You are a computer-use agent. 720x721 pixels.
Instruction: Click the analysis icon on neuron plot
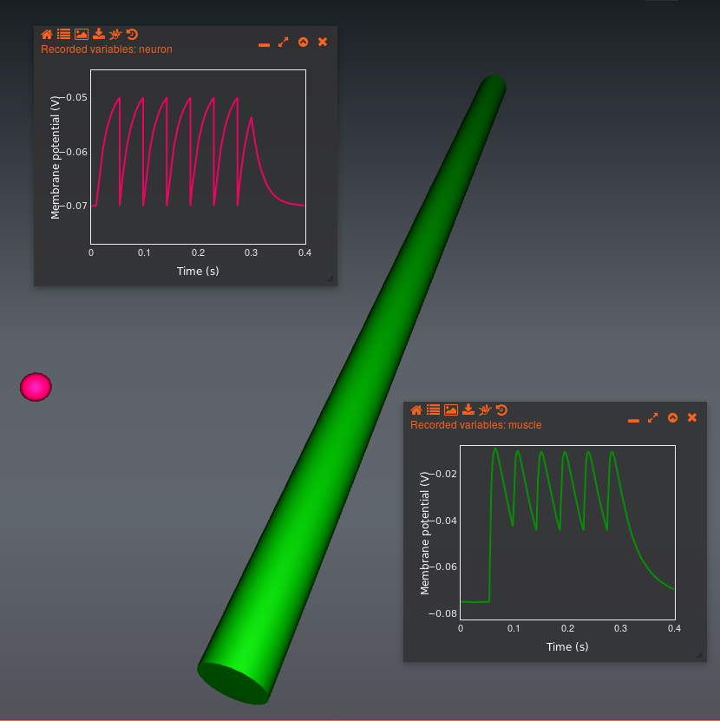coord(115,35)
